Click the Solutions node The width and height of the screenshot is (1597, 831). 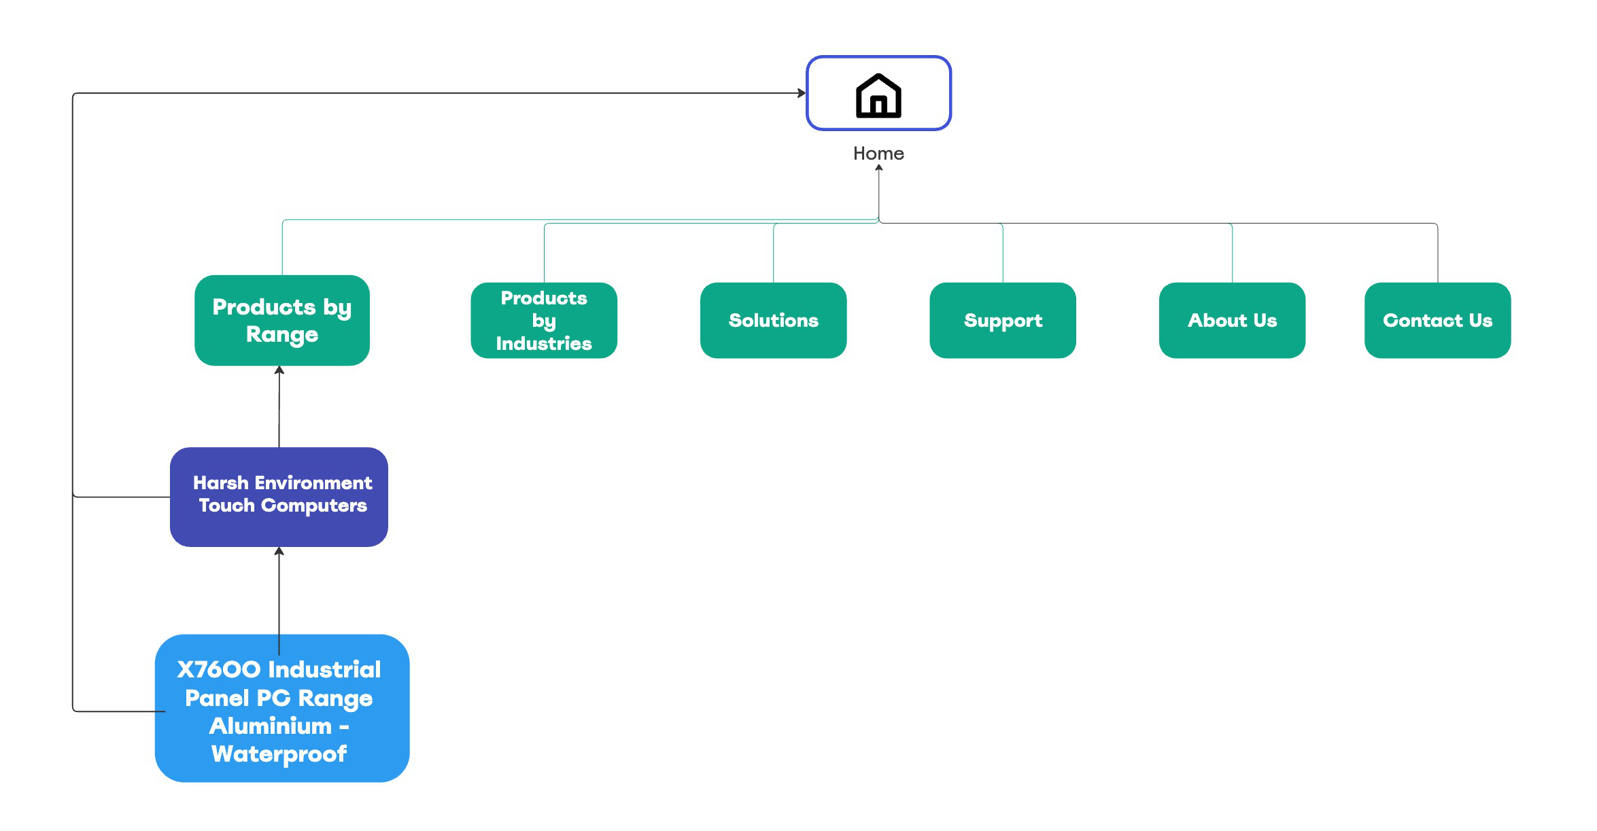click(773, 320)
